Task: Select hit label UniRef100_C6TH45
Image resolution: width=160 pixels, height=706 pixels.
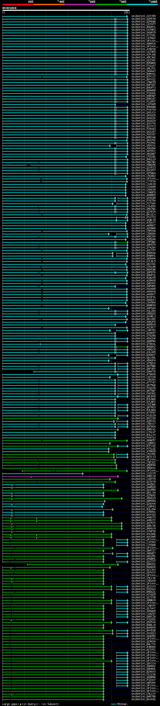Action: tap(143, 104)
